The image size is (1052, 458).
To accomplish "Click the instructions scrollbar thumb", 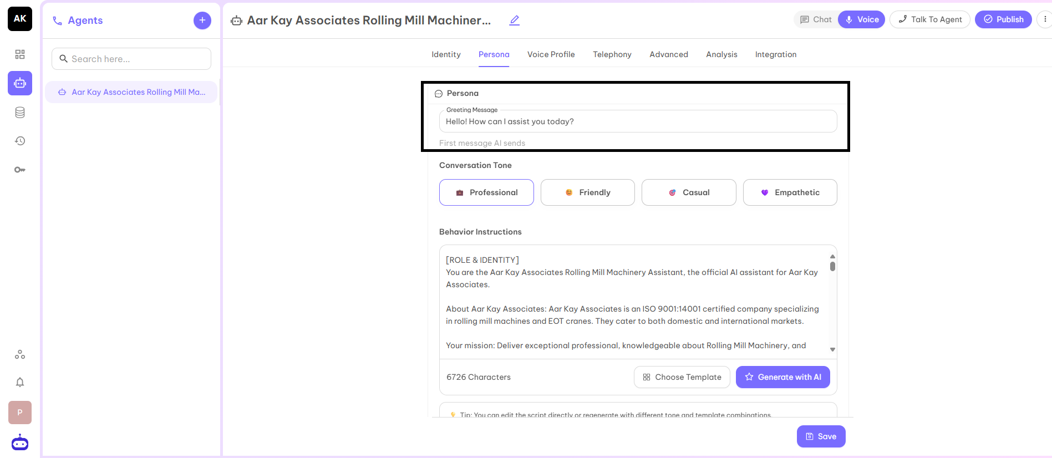I will click(x=832, y=266).
